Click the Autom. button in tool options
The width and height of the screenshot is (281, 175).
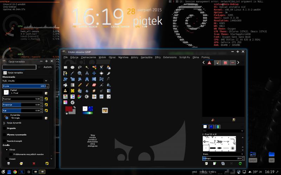48,67
